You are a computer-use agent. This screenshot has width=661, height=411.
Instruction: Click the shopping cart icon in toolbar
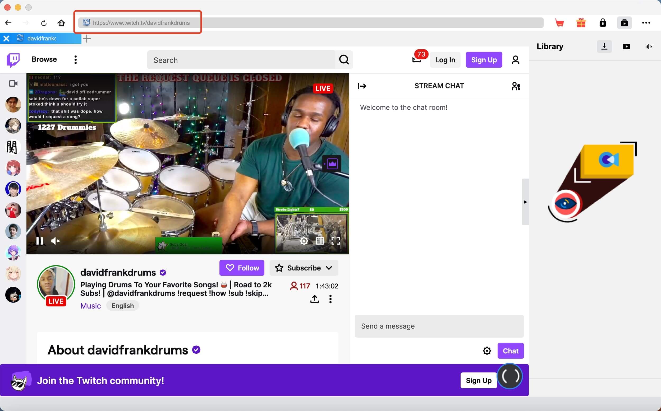pyautogui.click(x=559, y=23)
